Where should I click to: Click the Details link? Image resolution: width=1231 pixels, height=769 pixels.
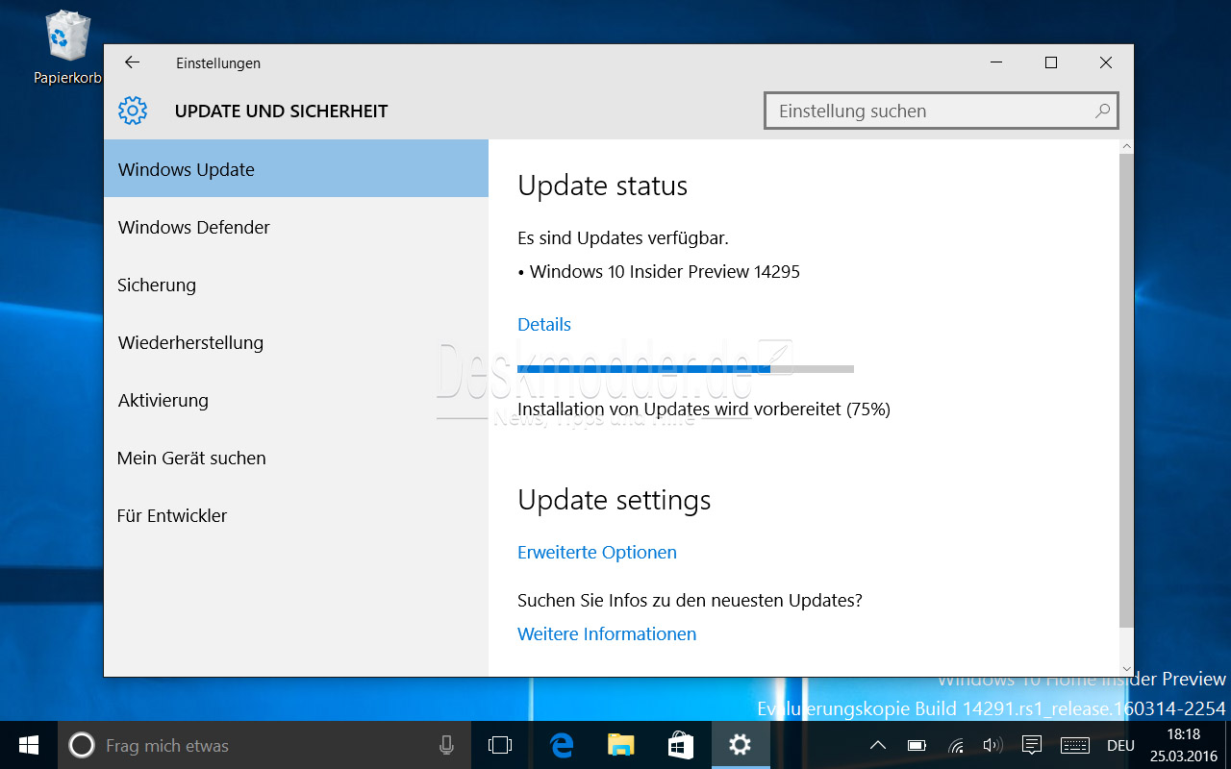tap(544, 324)
